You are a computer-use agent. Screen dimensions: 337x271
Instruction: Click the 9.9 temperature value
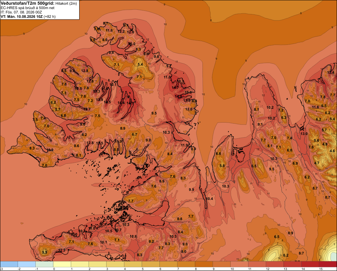pyautogui.click(x=191, y=190)
